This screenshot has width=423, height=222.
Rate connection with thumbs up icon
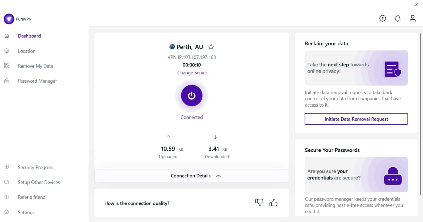(273, 203)
